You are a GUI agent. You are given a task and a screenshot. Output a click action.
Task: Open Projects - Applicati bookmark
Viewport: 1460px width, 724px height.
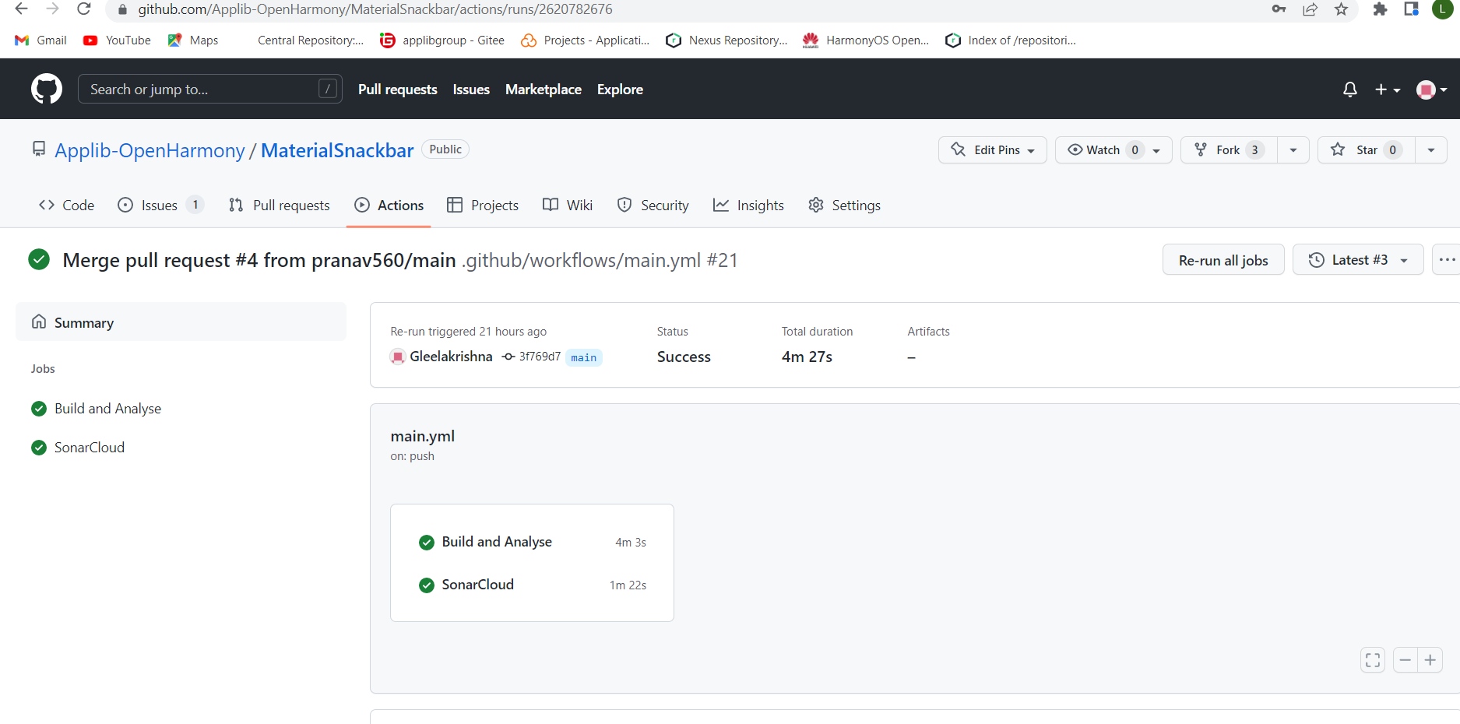586,40
